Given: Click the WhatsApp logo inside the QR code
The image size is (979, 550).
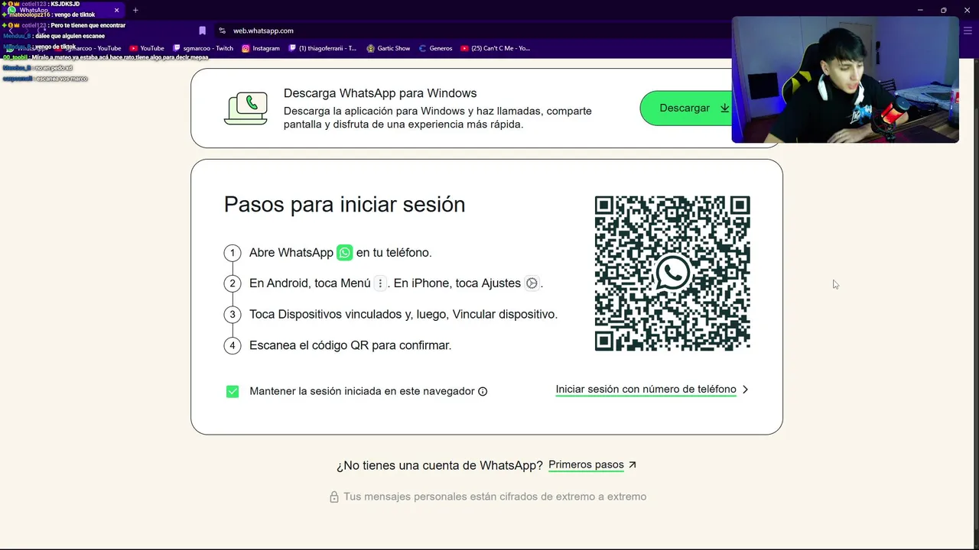Looking at the screenshot, I should coord(672,273).
